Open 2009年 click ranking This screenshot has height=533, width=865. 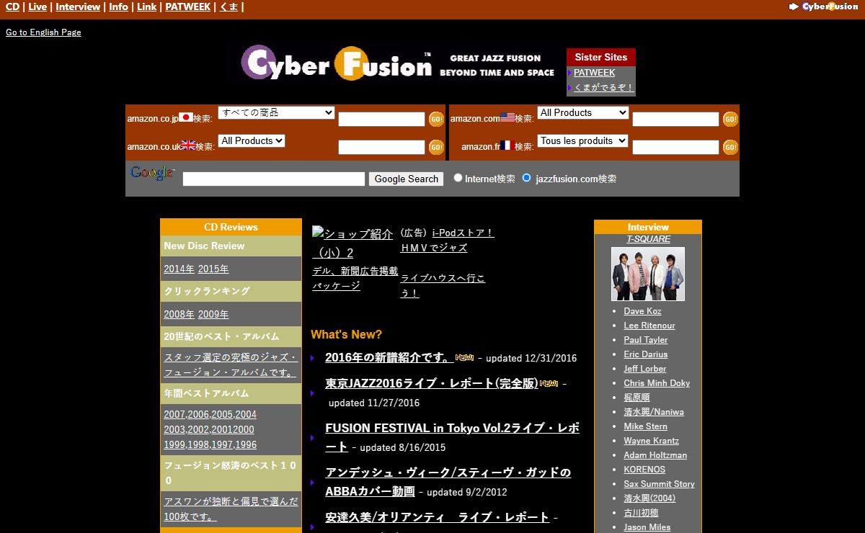tap(213, 314)
